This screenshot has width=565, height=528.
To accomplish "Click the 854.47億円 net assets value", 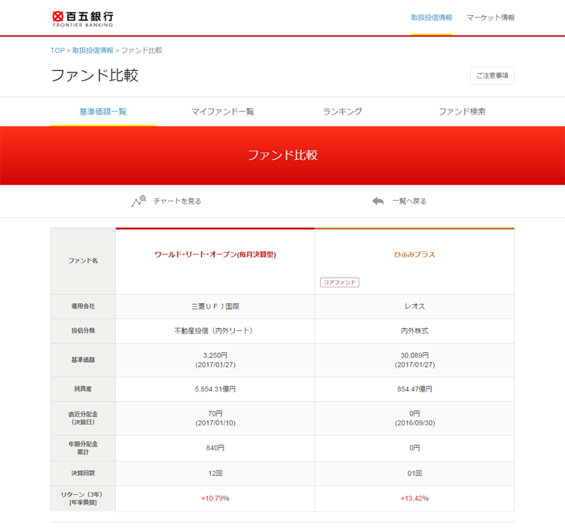I will point(414,389).
